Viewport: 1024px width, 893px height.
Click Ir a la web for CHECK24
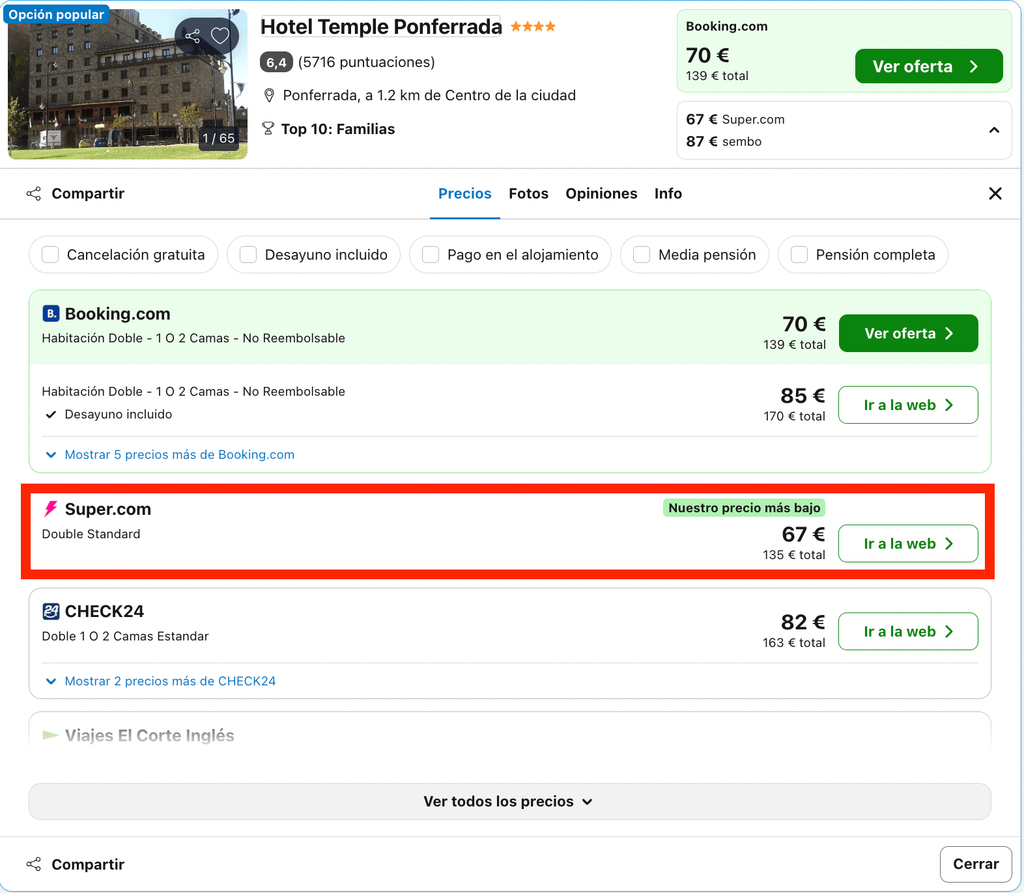point(908,631)
